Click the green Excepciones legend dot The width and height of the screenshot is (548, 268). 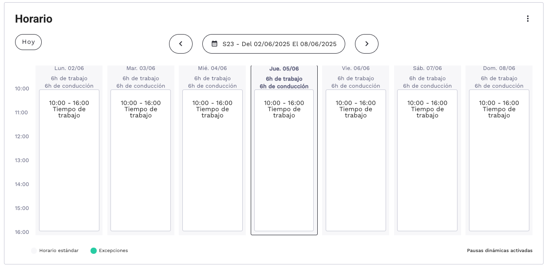coord(94,251)
